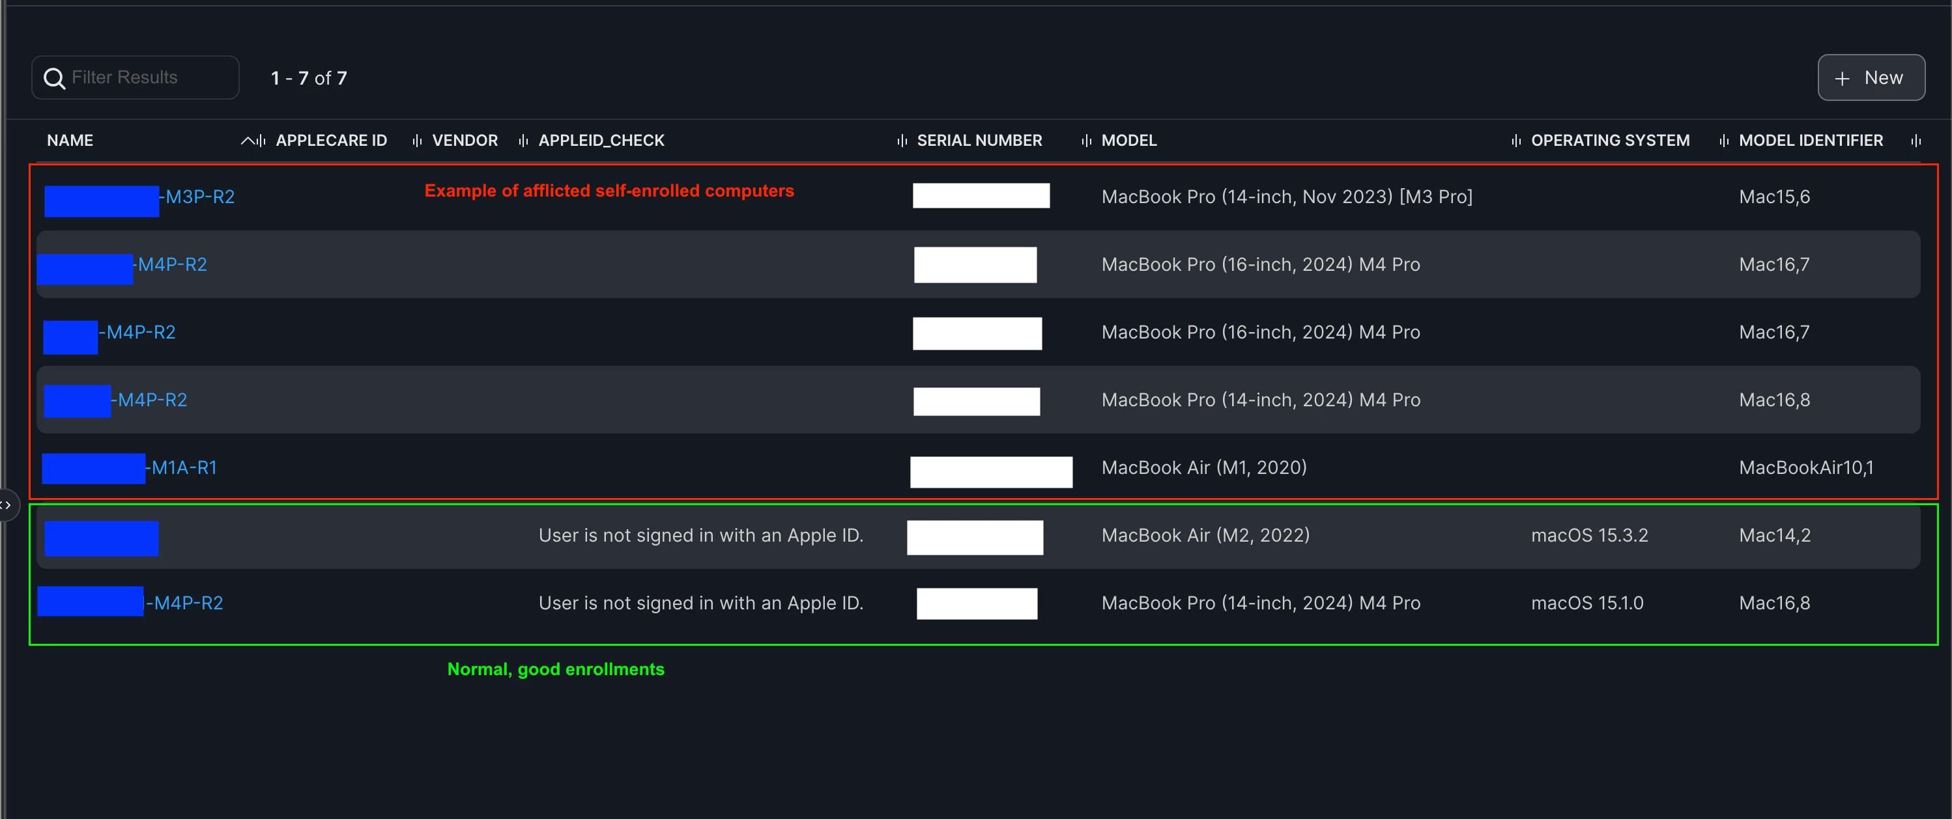Click the Name column sort arrow
The height and width of the screenshot is (819, 1952).
tap(247, 141)
